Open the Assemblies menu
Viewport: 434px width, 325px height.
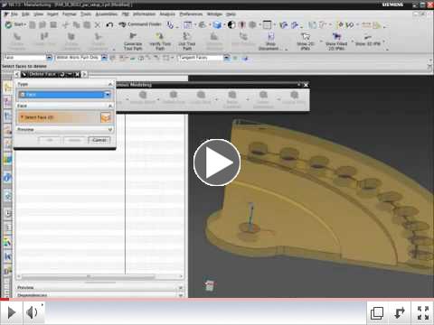click(x=107, y=14)
